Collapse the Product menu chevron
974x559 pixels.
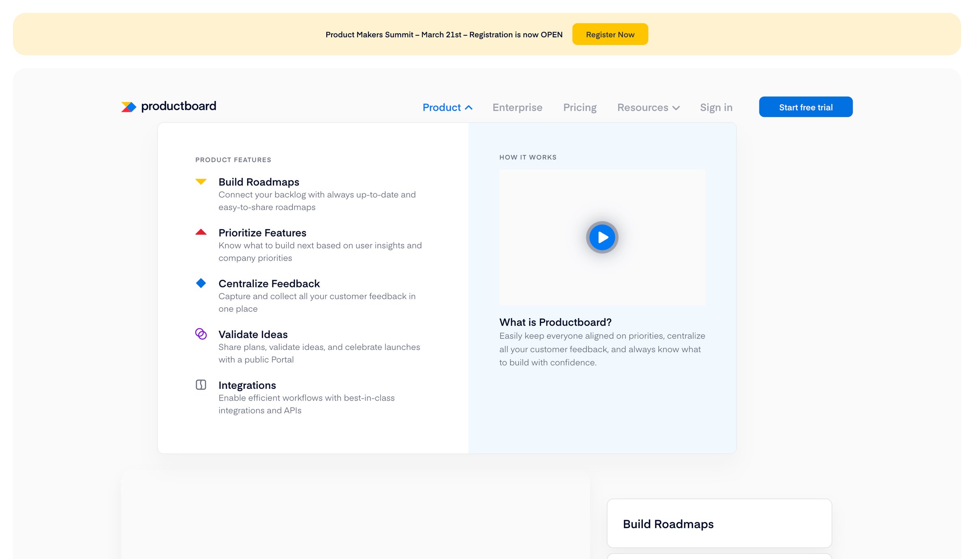[x=469, y=107]
